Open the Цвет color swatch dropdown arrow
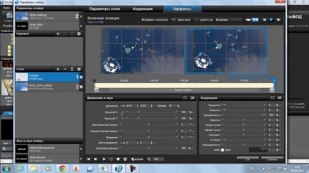Viewport: 309px width, 173px height. coord(264,150)
